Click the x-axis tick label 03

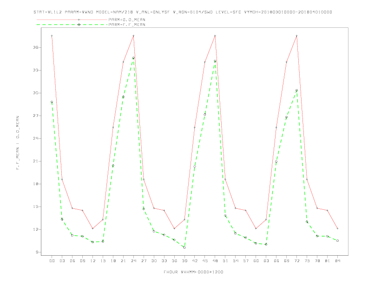(x=62, y=261)
